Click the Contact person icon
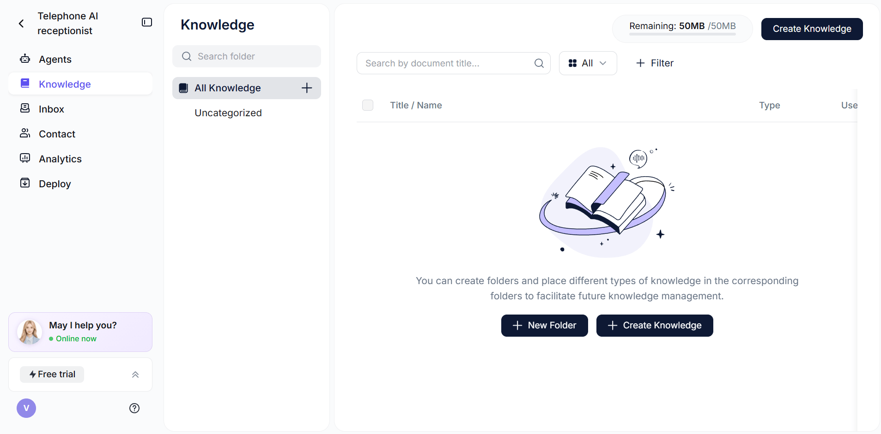The width and height of the screenshot is (881, 434). (24, 133)
